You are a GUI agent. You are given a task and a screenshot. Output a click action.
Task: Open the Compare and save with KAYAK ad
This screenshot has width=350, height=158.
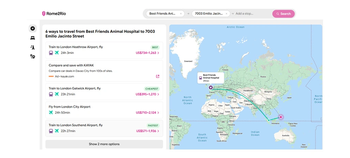[104, 71]
